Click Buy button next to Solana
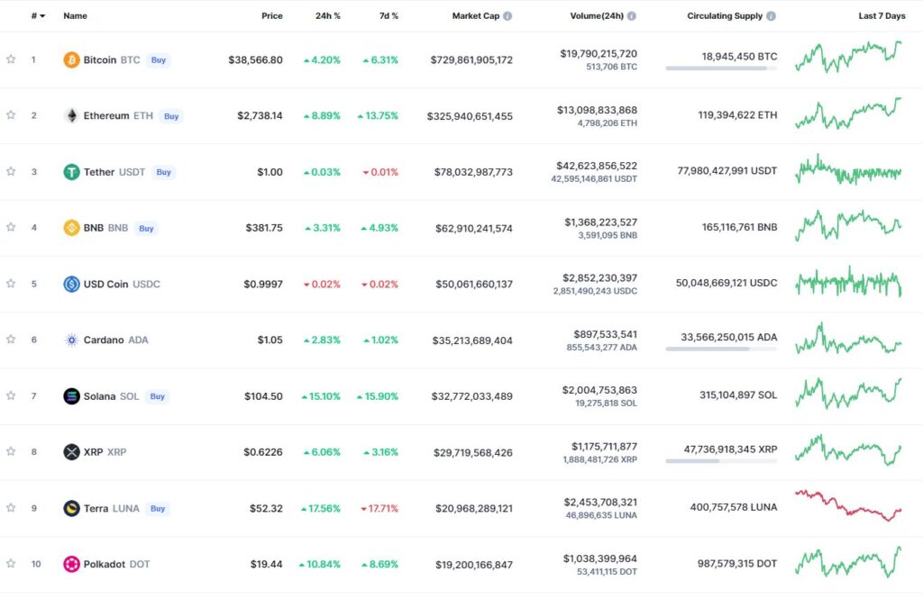 (x=157, y=396)
